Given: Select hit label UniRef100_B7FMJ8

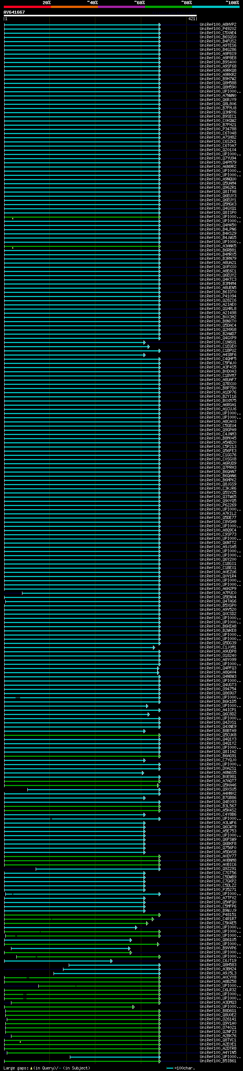Looking at the screenshot, I should [218, 108].
